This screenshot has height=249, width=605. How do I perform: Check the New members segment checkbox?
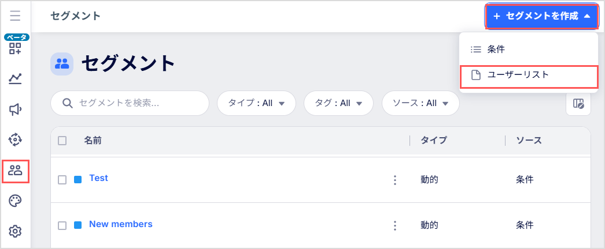coord(62,225)
